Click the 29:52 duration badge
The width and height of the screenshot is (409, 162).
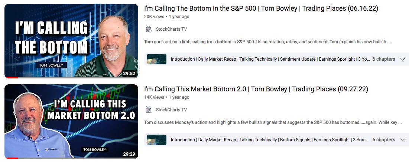coord(129,74)
